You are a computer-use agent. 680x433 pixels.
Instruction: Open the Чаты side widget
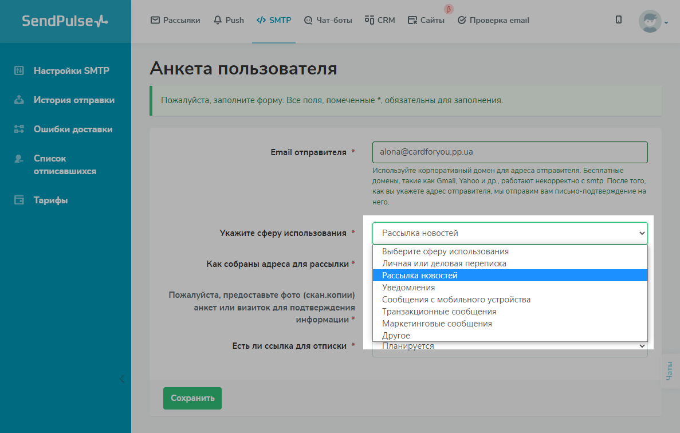tap(670, 371)
